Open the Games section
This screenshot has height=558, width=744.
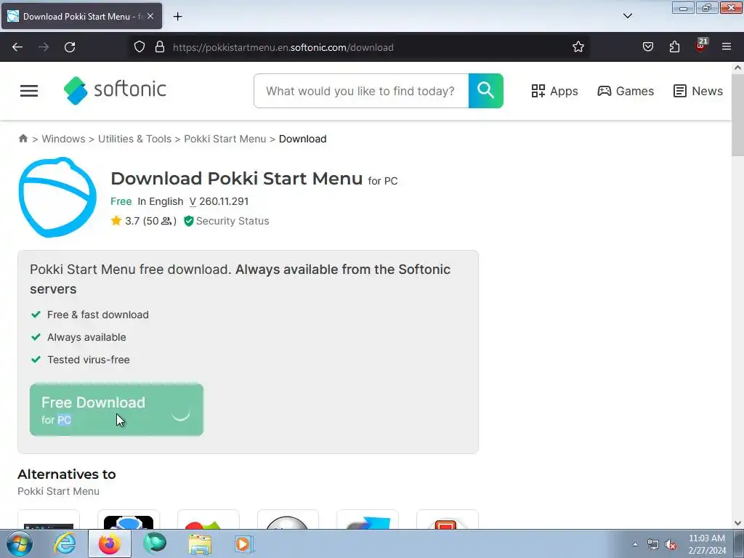pyautogui.click(x=626, y=91)
